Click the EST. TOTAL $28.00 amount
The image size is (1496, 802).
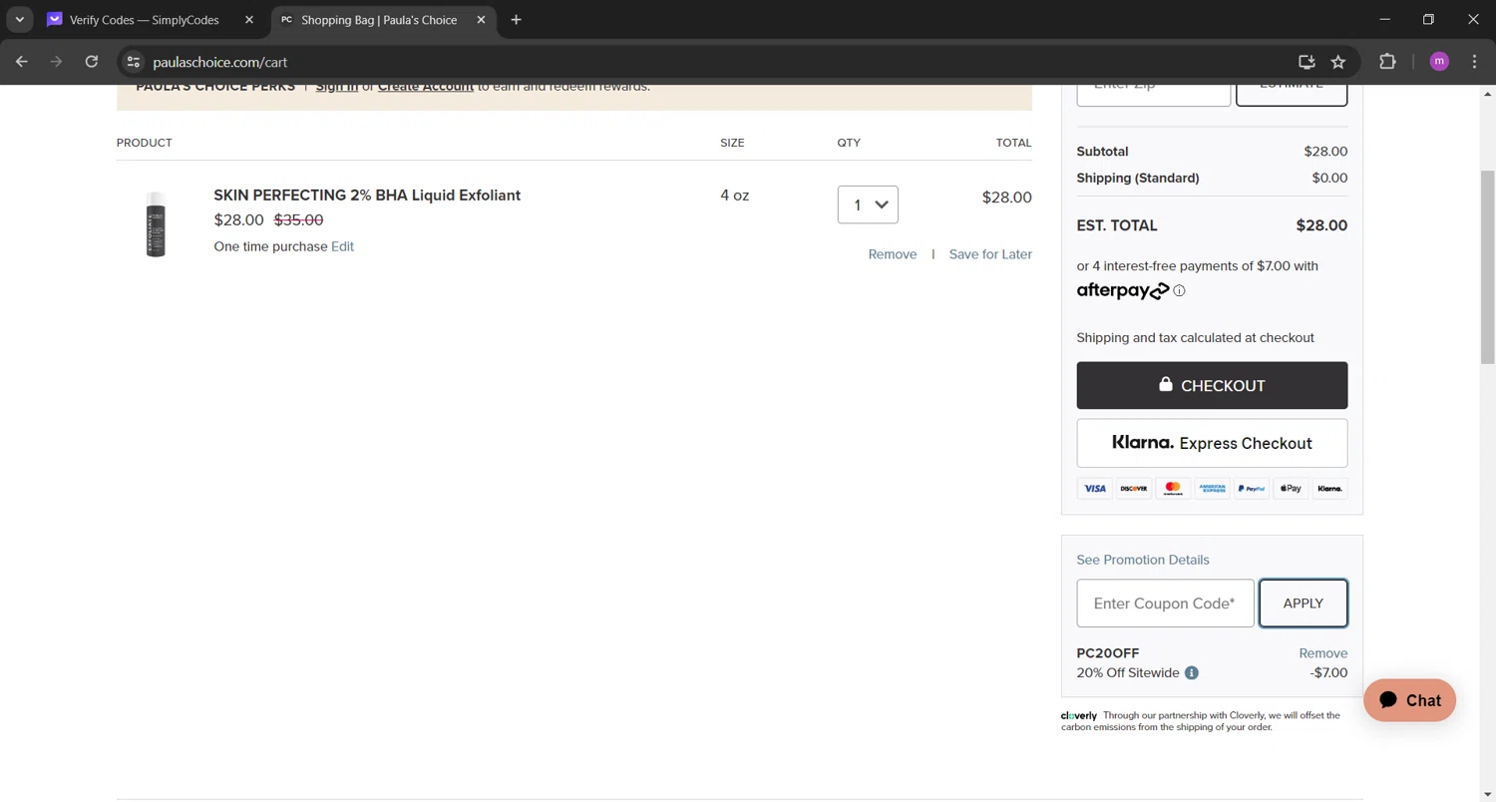click(x=1321, y=225)
